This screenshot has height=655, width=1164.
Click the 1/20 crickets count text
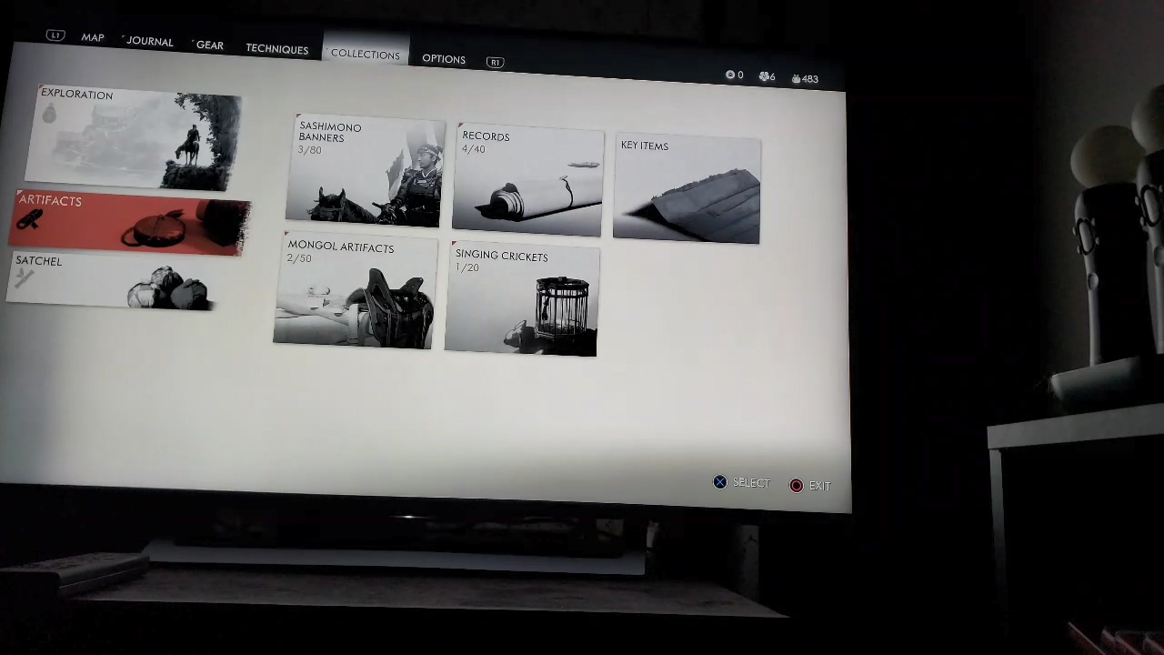(467, 267)
